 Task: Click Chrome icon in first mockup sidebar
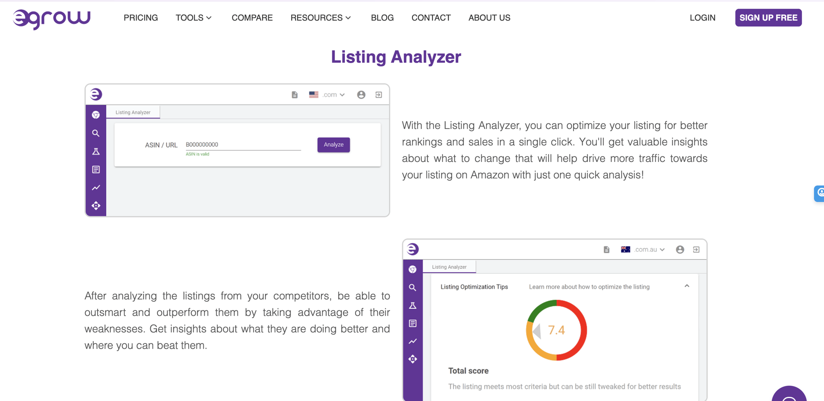(96, 115)
